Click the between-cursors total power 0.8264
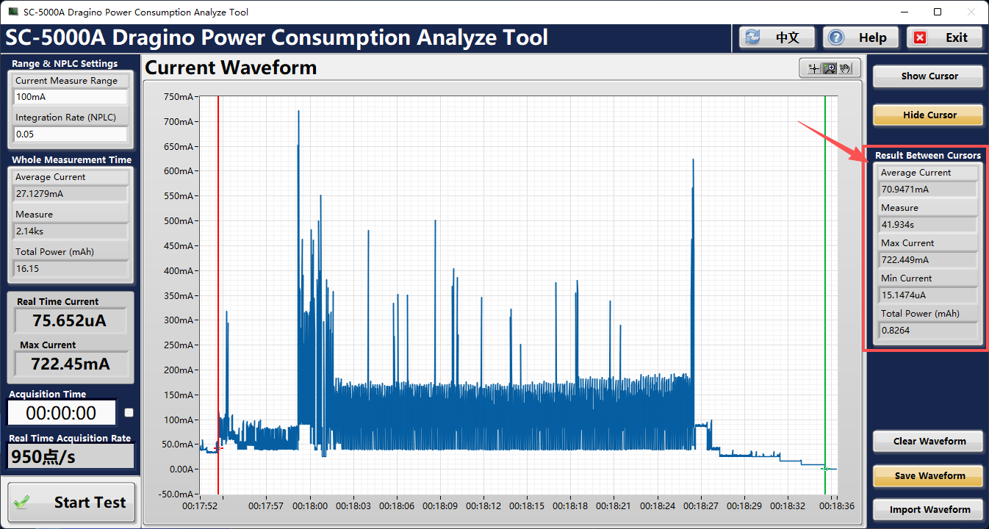The width and height of the screenshot is (989, 529). 929,331
